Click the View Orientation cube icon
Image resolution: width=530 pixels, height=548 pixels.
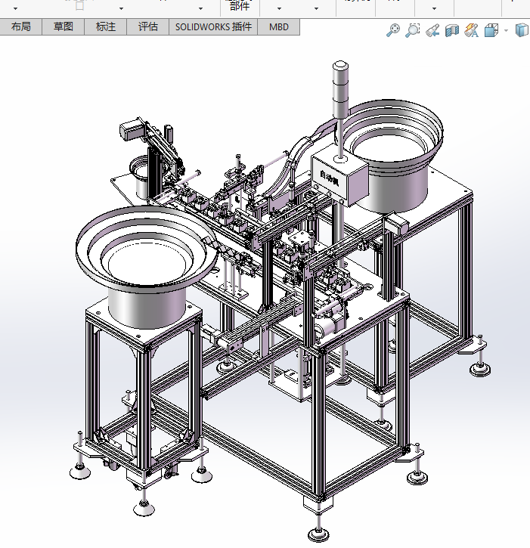(491, 30)
